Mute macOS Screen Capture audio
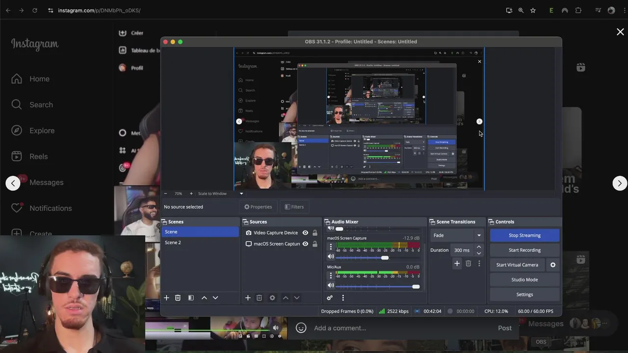 click(x=331, y=256)
